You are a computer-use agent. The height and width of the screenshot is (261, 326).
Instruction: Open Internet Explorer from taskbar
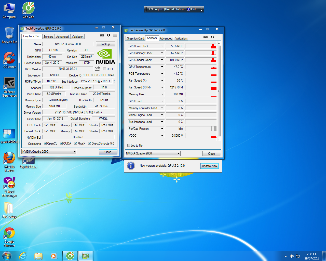23,256
